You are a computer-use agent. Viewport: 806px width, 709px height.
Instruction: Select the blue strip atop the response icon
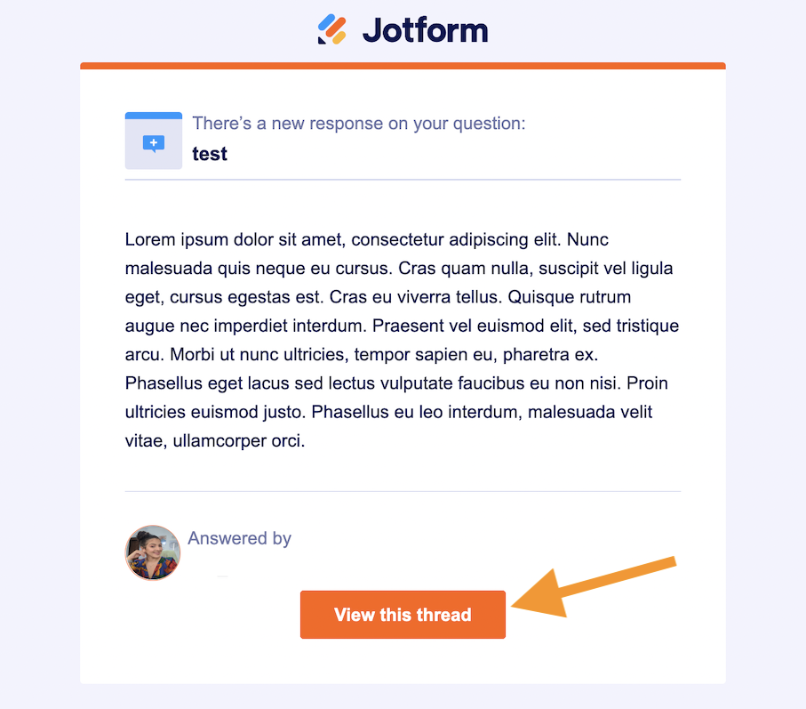tap(154, 116)
